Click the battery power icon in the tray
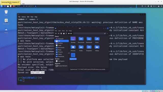Screen dimensions: 163x92 pos(151,6)
